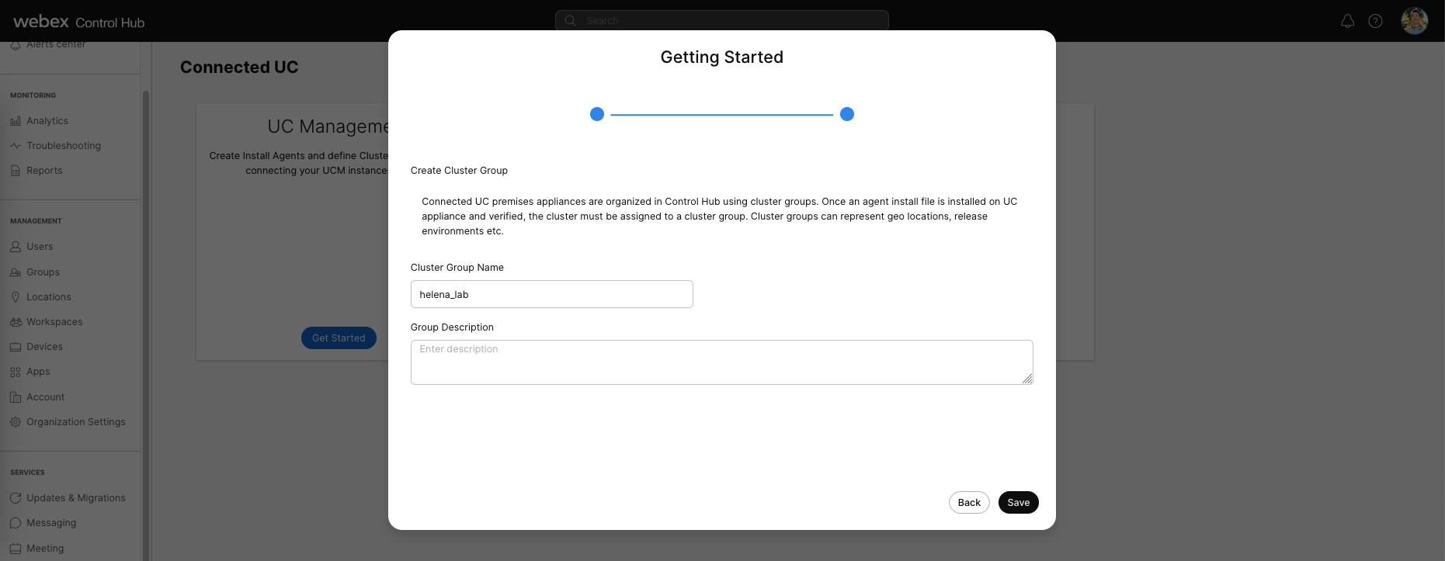
Task: Open the user profile avatar
Action: pyautogui.click(x=1414, y=21)
